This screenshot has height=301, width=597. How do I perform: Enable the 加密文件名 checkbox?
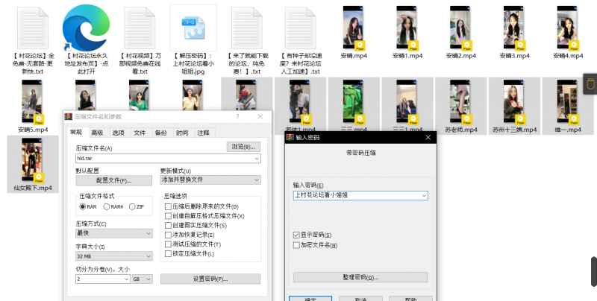[297, 245]
